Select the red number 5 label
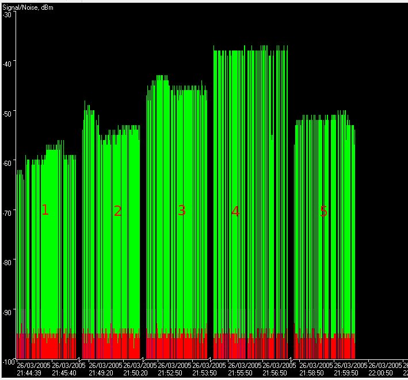 point(323,211)
